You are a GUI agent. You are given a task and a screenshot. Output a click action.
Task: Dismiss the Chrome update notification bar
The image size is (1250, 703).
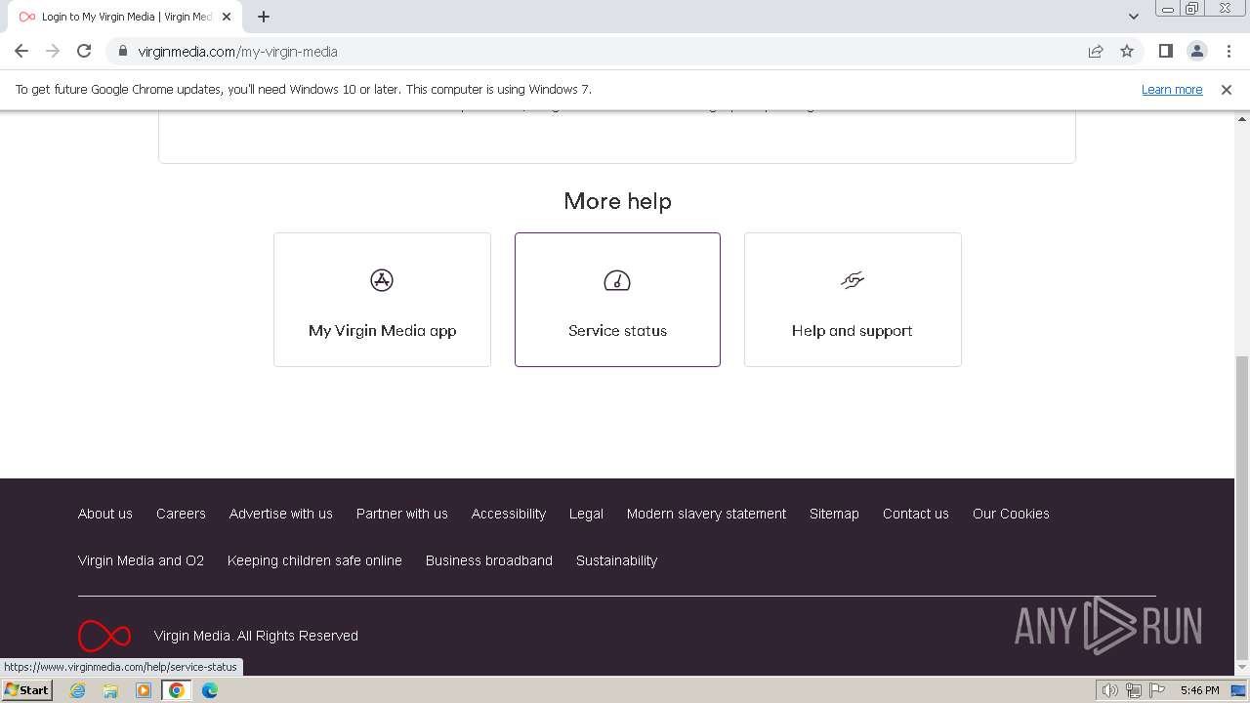(1227, 89)
